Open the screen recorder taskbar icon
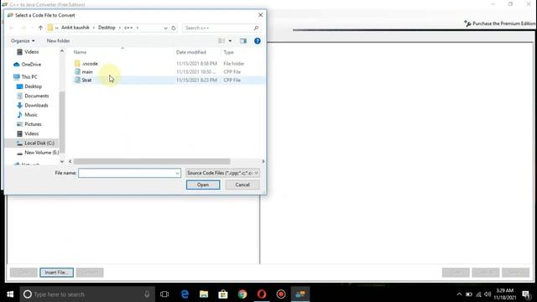The height and width of the screenshot is (302, 537). tap(281, 294)
